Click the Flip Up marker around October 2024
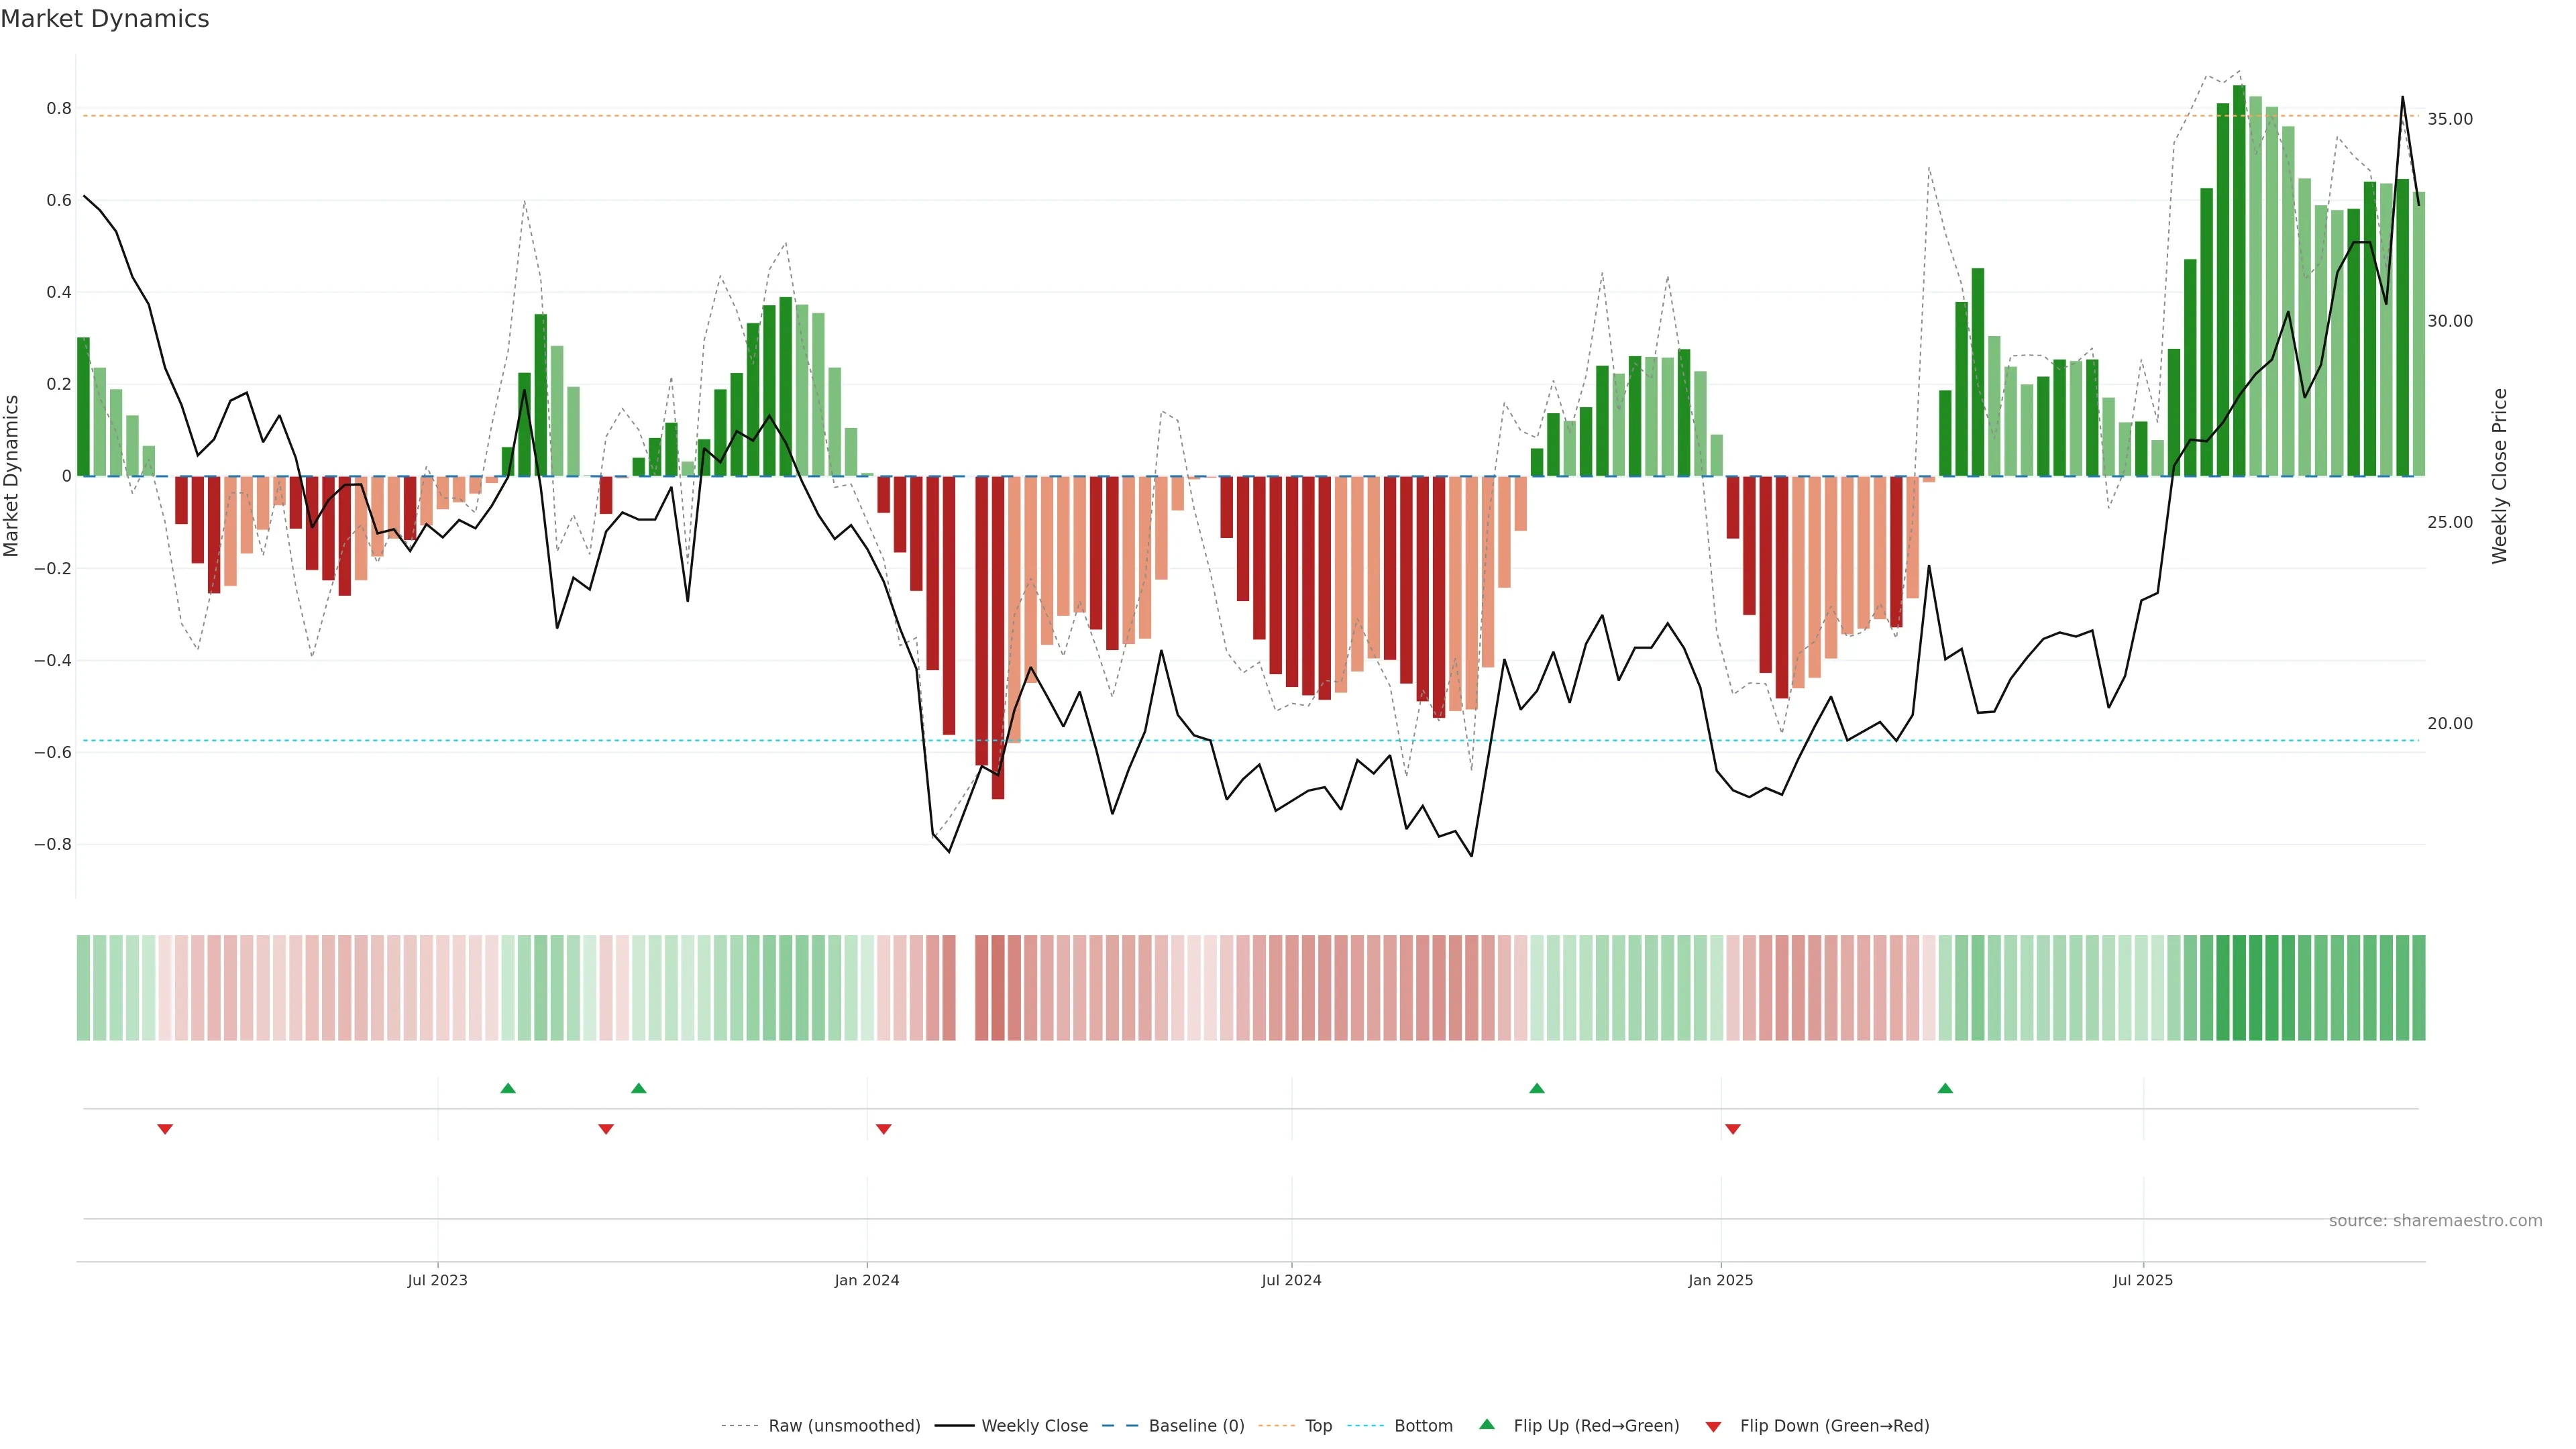 click(x=1537, y=1088)
